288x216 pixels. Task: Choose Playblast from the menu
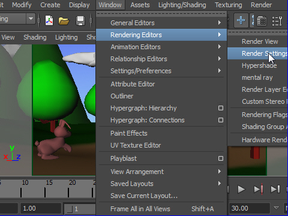click(x=124, y=158)
